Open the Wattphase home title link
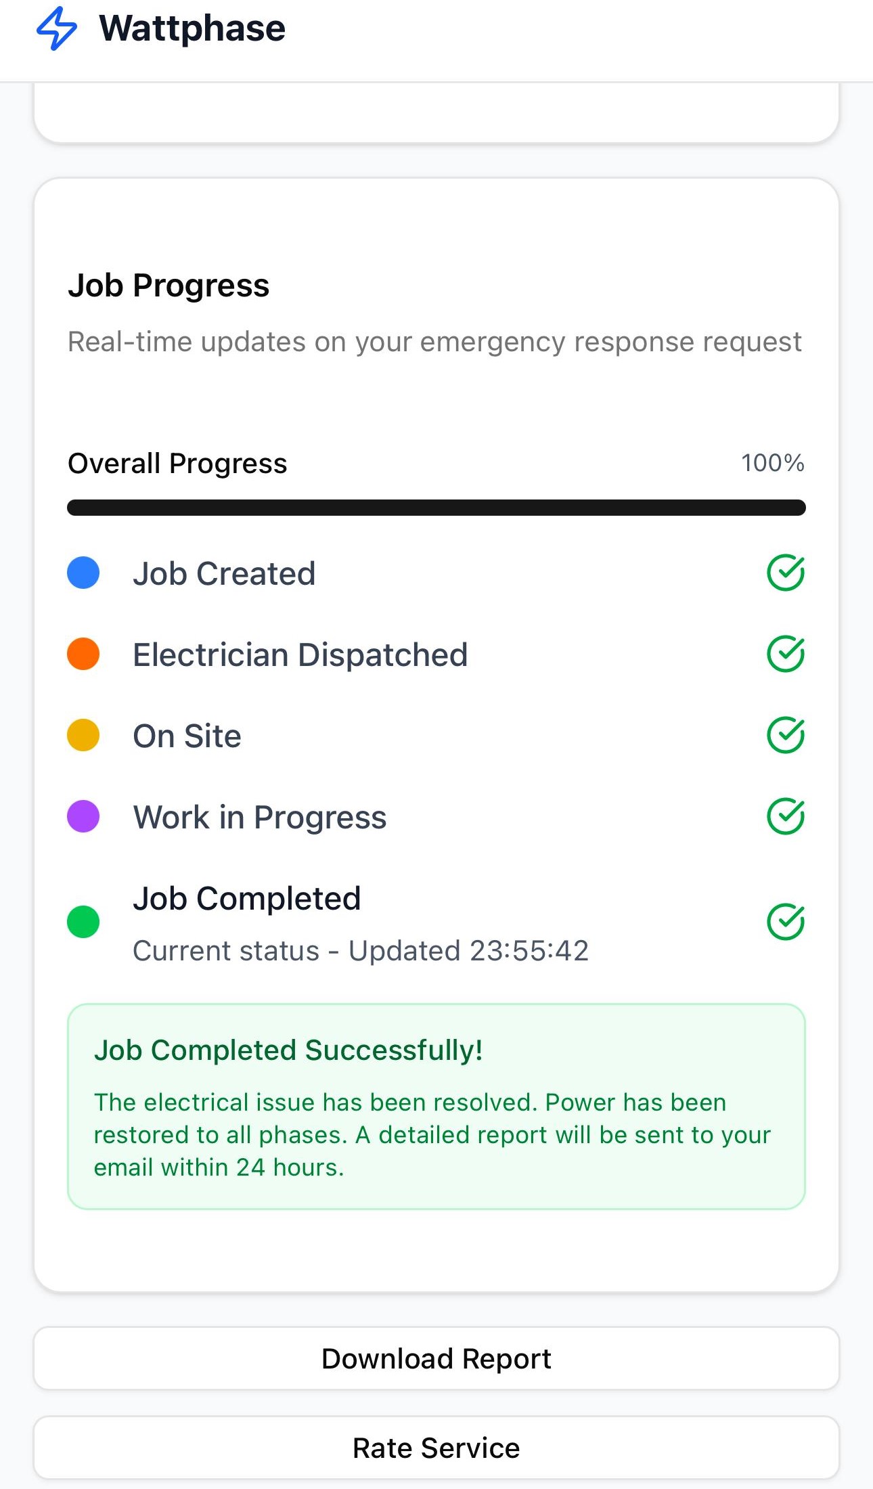 (192, 28)
